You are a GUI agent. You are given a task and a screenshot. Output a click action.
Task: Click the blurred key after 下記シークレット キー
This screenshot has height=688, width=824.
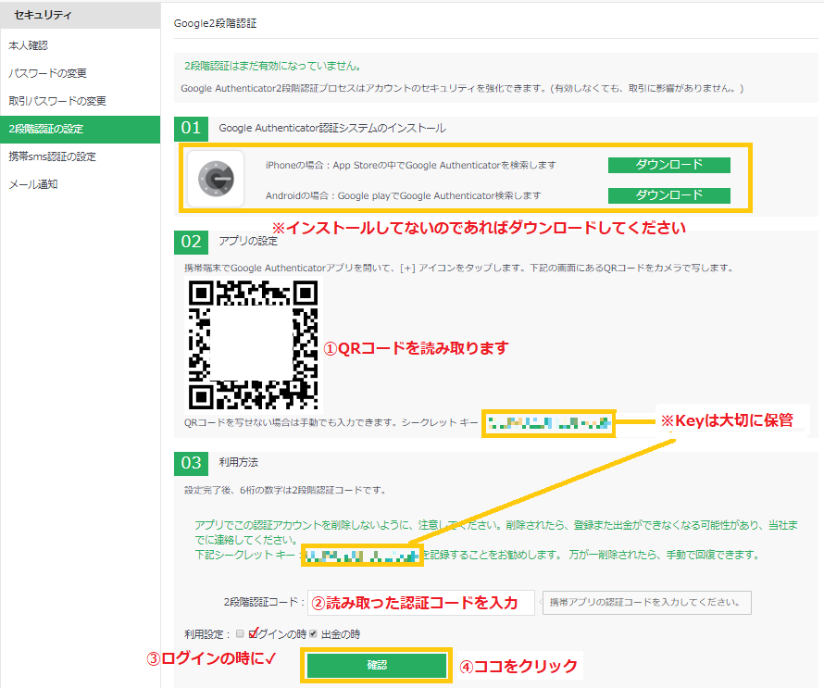[x=362, y=555]
